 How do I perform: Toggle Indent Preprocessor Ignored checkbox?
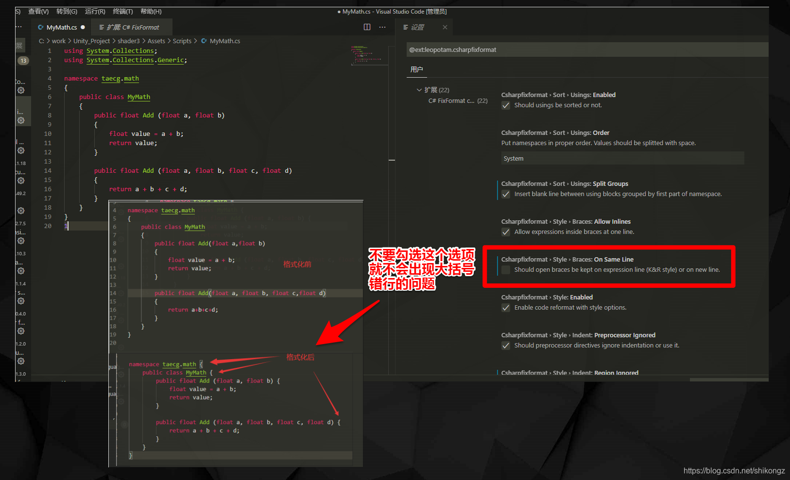click(x=506, y=346)
